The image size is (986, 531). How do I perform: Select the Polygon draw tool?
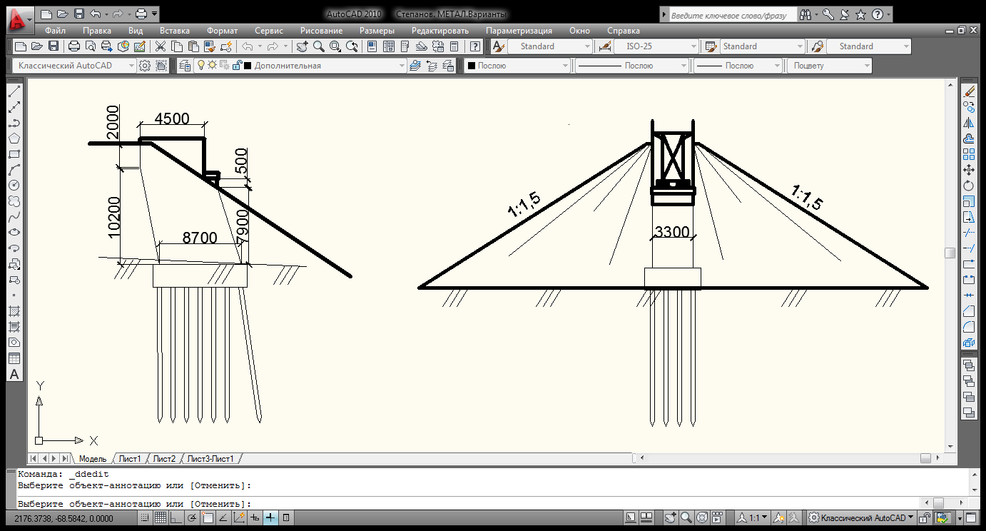click(14, 138)
